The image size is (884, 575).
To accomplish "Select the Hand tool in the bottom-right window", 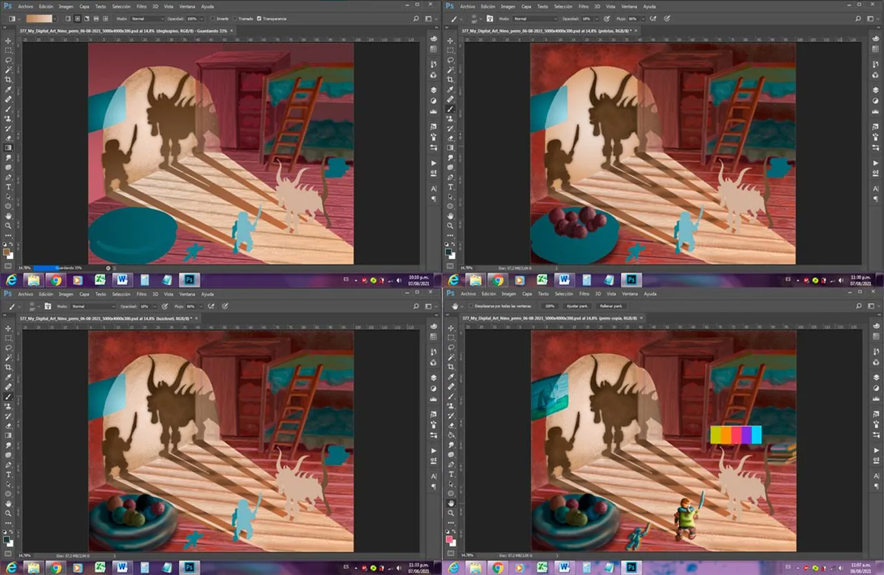I will pyautogui.click(x=450, y=503).
